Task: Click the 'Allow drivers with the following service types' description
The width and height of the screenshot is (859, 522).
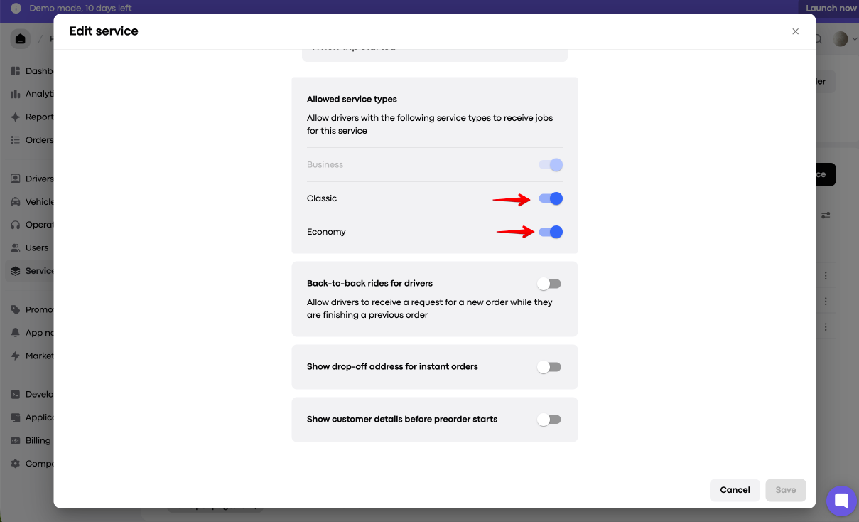Action: 430,124
